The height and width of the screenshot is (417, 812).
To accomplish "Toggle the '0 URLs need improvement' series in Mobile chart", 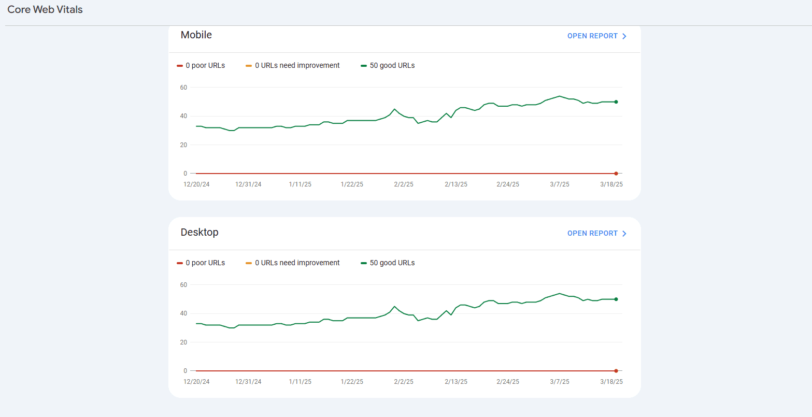I will click(292, 65).
